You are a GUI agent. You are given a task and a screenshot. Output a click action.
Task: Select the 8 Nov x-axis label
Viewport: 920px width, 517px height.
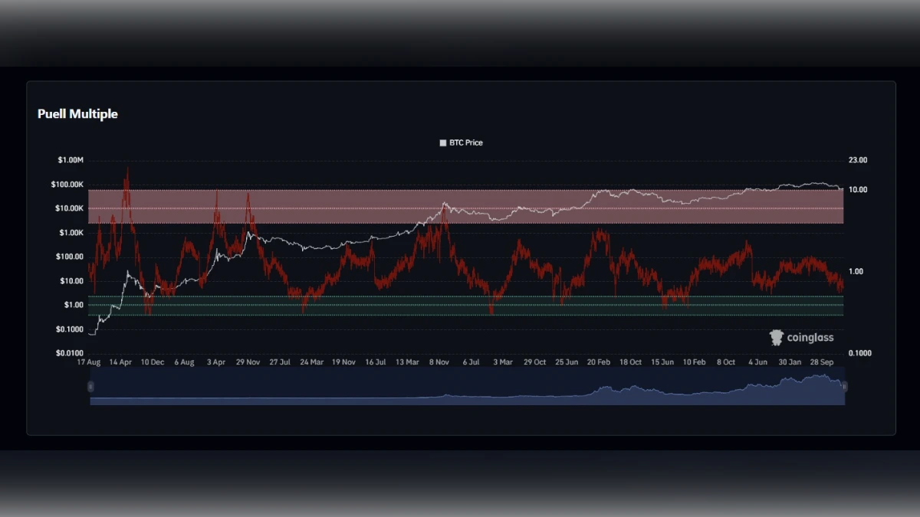439,362
